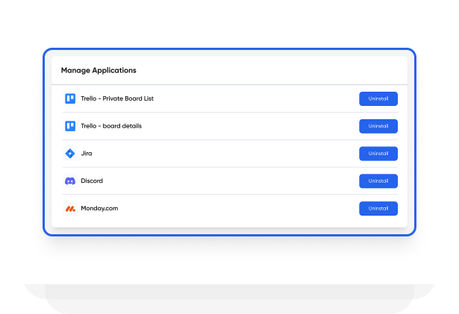The image size is (459, 314).
Task: Uninstall Trello - board details app
Action: tap(378, 126)
